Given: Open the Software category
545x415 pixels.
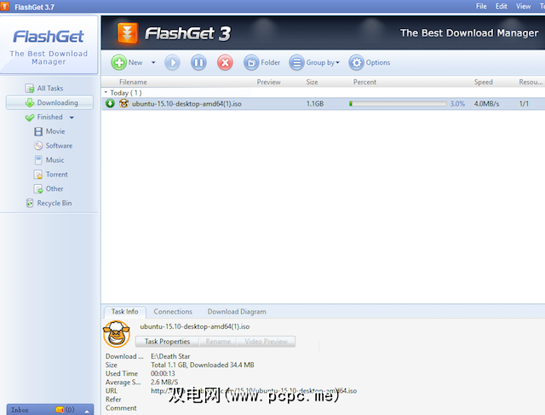Looking at the screenshot, I should (x=53, y=146).
